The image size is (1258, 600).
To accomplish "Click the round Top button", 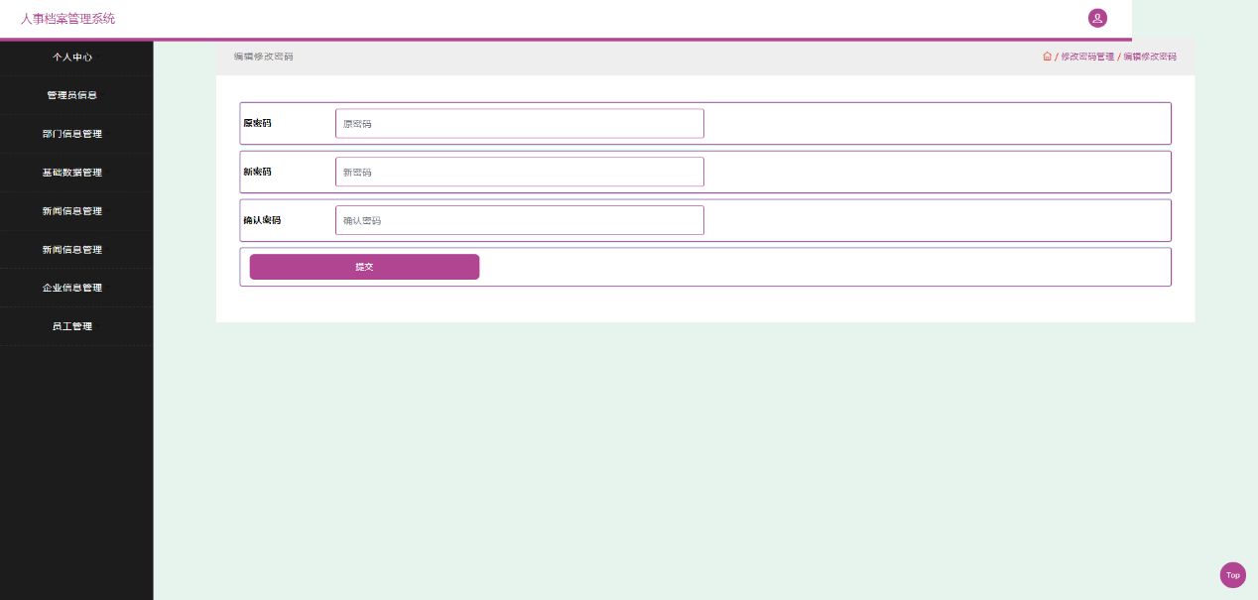I will pos(1232,575).
